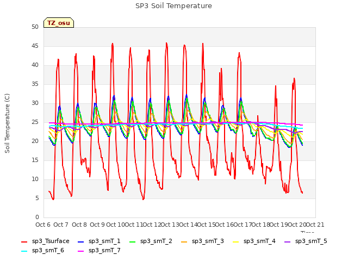Viewport: 348px width, 261px height.
Task: Click the sp3_smT_3 legend label
Action: coord(208,241)
